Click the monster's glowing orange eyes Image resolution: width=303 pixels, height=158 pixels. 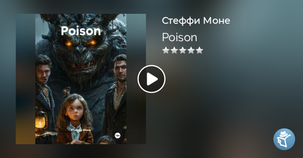coord(80,42)
